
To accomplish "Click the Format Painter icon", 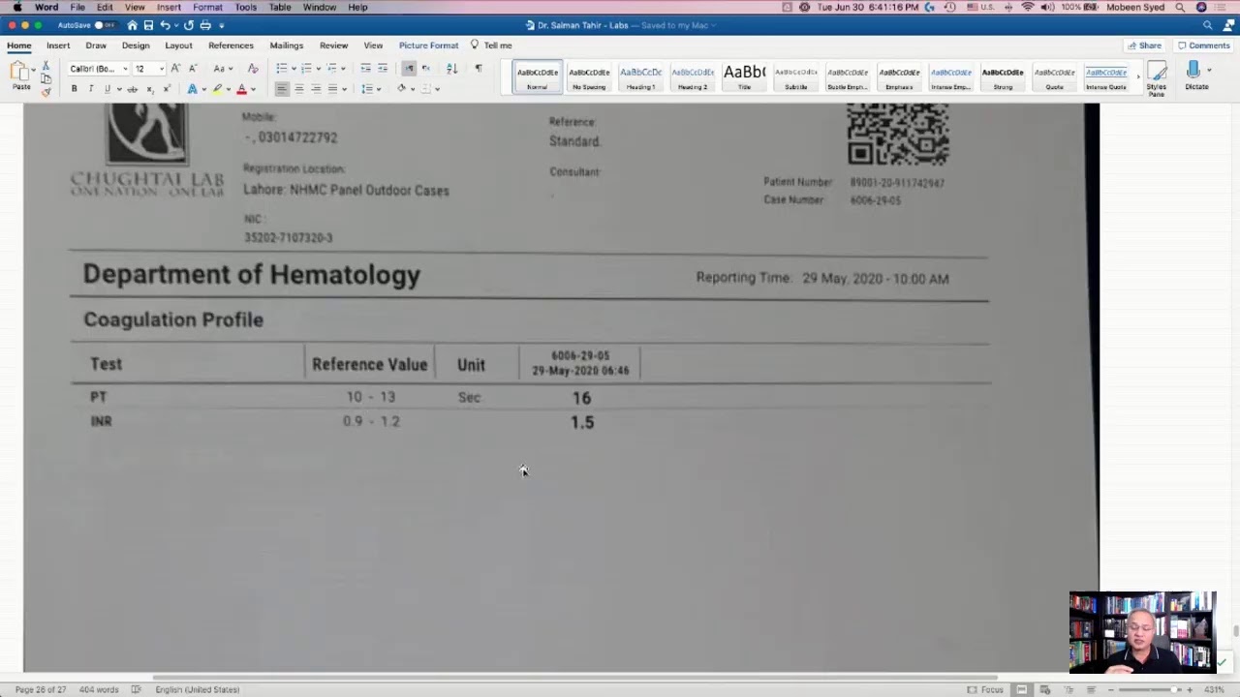I will click(46, 92).
